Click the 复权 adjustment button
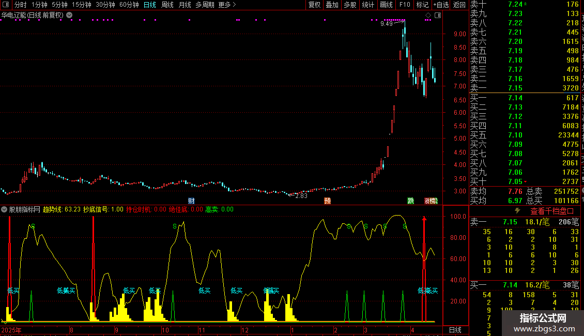This screenshot has height=336, width=584. pyautogui.click(x=314, y=5)
